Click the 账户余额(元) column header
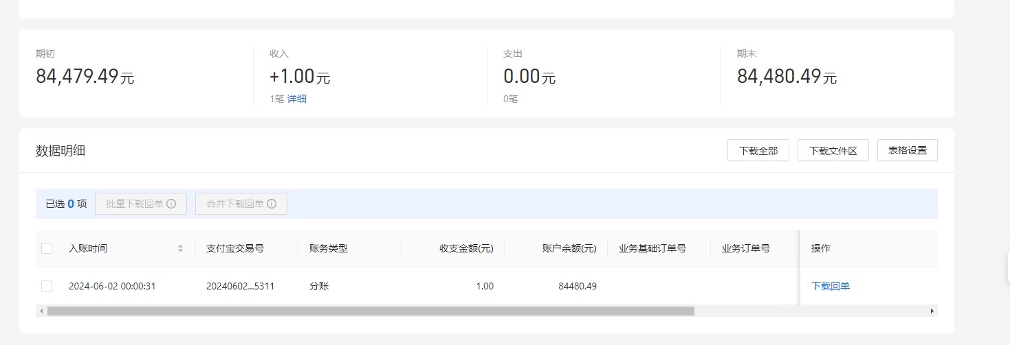Viewport: 1010px width, 345px height. pos(570,248)
